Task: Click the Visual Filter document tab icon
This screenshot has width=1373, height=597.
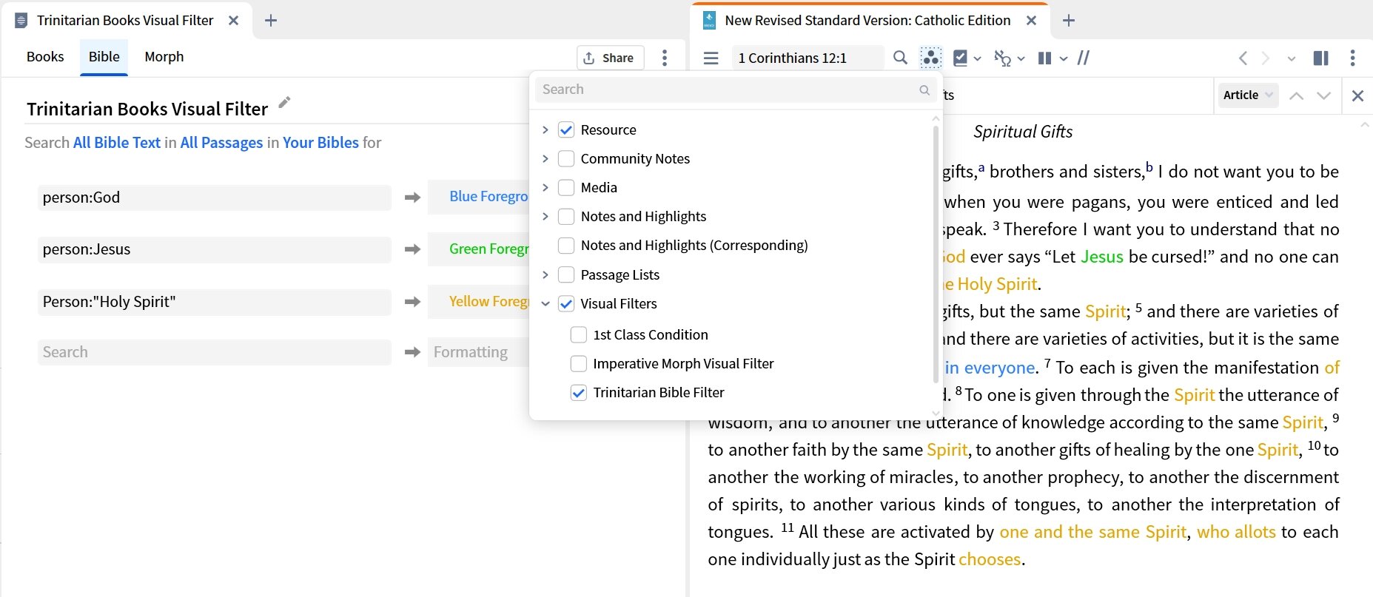Action: coord(21,21)
